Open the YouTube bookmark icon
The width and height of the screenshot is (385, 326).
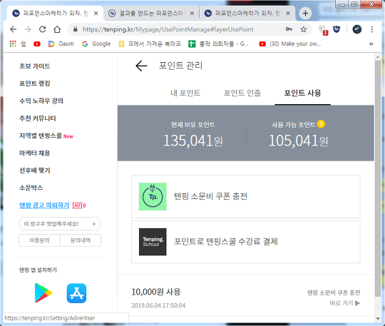pyautogui.click(x=37, y=44)
